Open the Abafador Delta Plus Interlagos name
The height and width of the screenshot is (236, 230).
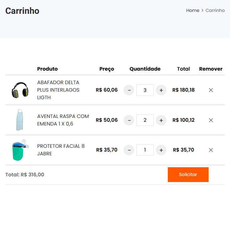tap(58, 90)
